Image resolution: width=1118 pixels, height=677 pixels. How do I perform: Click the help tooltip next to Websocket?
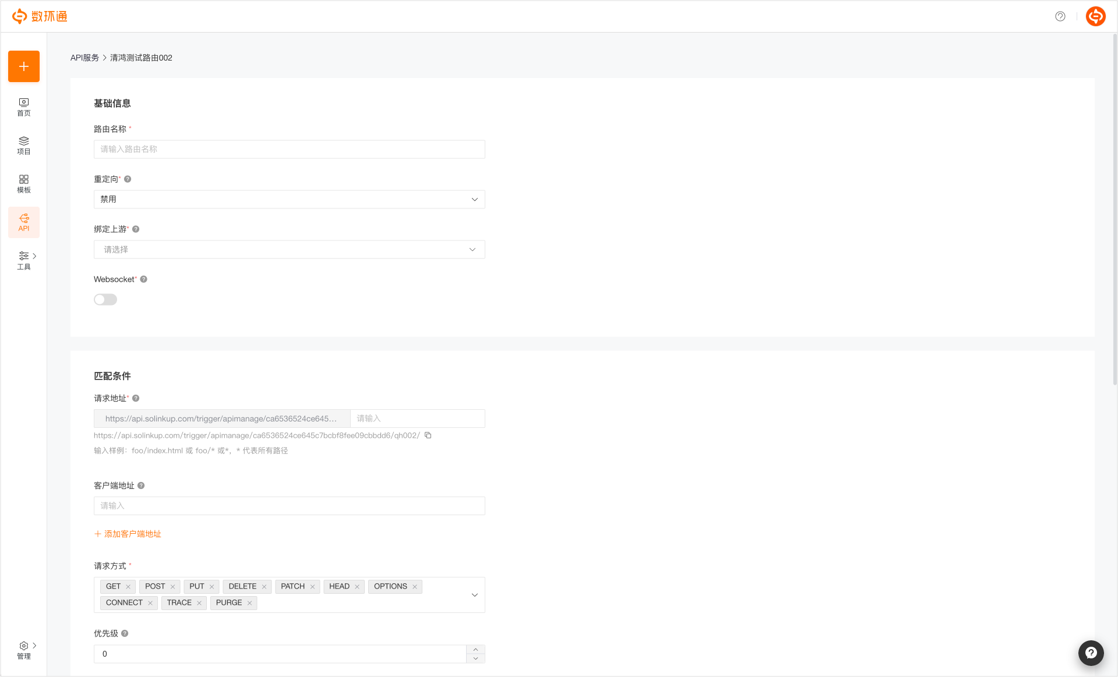click(144, 279)
